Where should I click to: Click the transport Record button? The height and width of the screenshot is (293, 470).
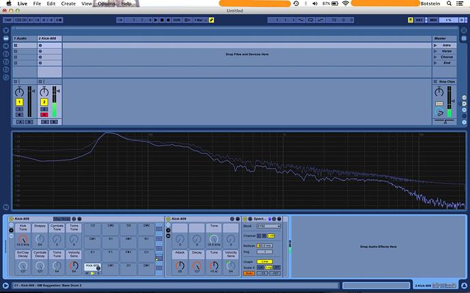click(x=168, y=20)
